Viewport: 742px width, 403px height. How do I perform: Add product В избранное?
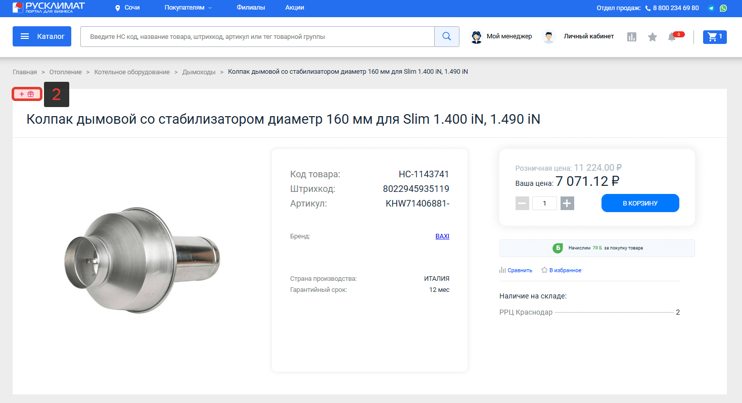tap(561, 270)
